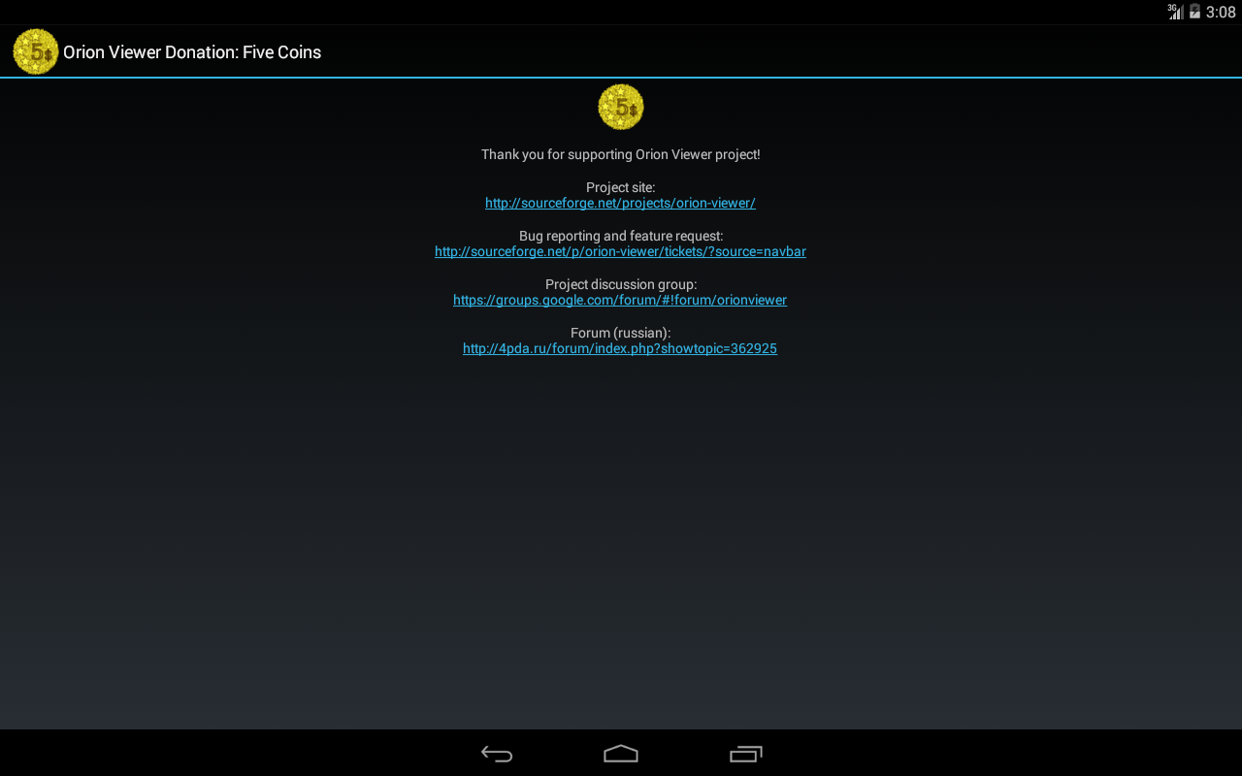This screenshot has height=776, width=1242.
Task: Open the 4pda.ru Russian forum link
Action: point(620,348)
